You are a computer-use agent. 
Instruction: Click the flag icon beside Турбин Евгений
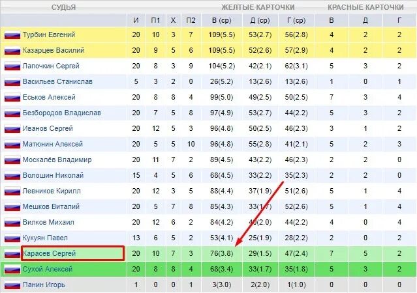tap(12, 35)
